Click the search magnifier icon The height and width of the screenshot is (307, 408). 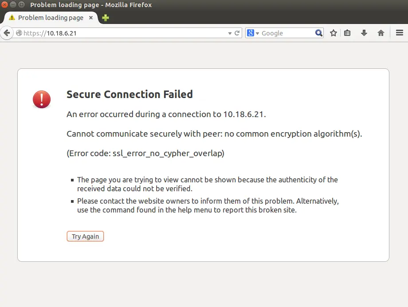[319, 33]
